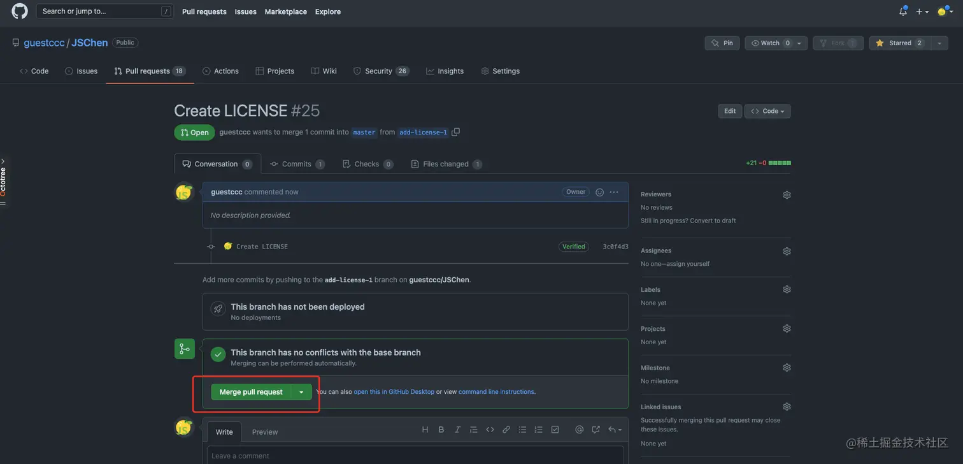Open Explore in the top navigation

click(328, 11)
